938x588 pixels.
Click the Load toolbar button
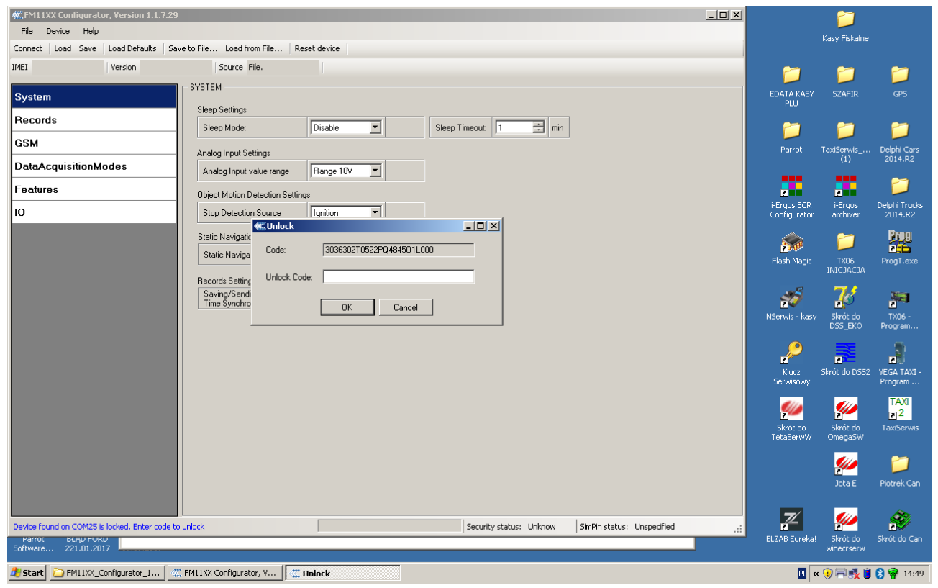pyautogui.click(x=63, y=48)
